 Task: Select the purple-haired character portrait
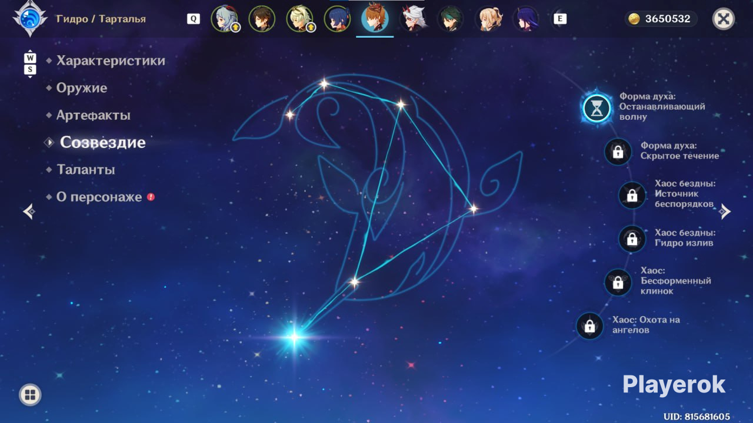526,19
